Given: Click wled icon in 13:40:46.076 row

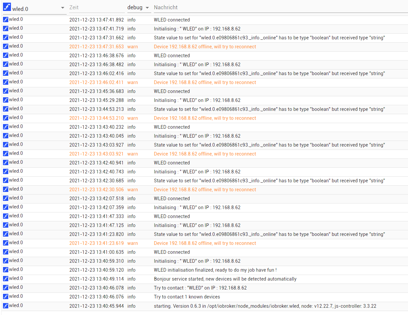Looking at the screenshot, I should pyautogui.click(x=6, y=296).
